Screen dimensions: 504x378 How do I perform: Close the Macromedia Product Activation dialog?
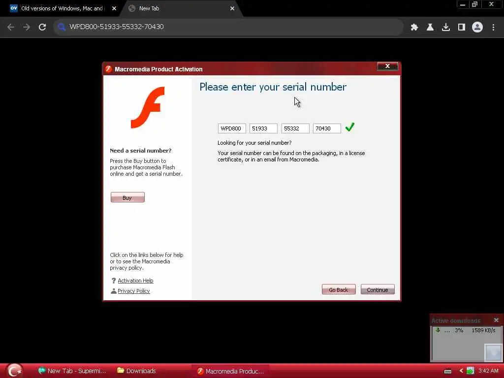(x=387, y=66)
